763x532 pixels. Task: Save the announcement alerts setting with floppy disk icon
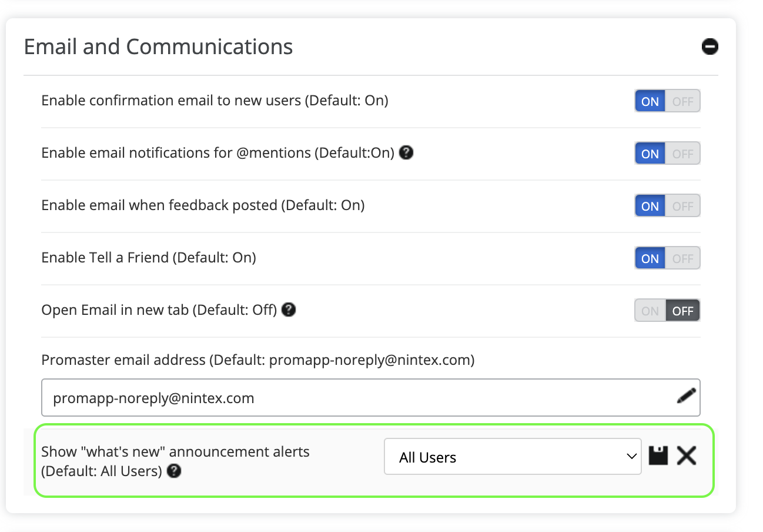[658, 456]
